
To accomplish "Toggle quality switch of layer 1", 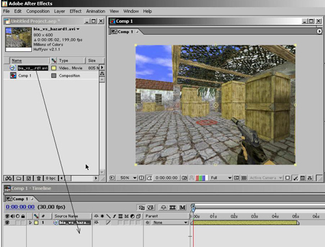I will coord(109,222).
